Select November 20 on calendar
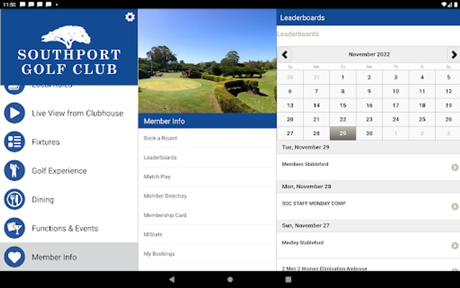The width and height of the screenshot is (460, 288). [290, 119]
